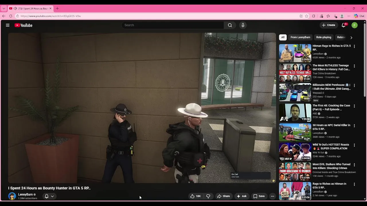Click the search magnifier button
This screenshot has height=206, width=367.
click(230, 25)
